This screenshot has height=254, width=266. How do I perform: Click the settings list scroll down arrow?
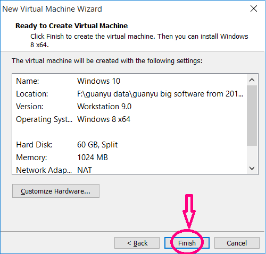(252, 168)
